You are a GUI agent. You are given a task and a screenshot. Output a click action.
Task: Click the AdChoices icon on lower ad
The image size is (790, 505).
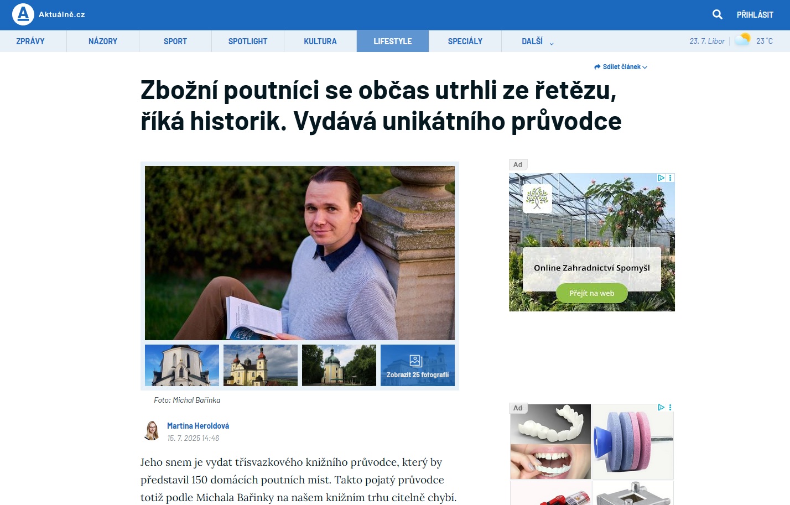coord(661,407)
